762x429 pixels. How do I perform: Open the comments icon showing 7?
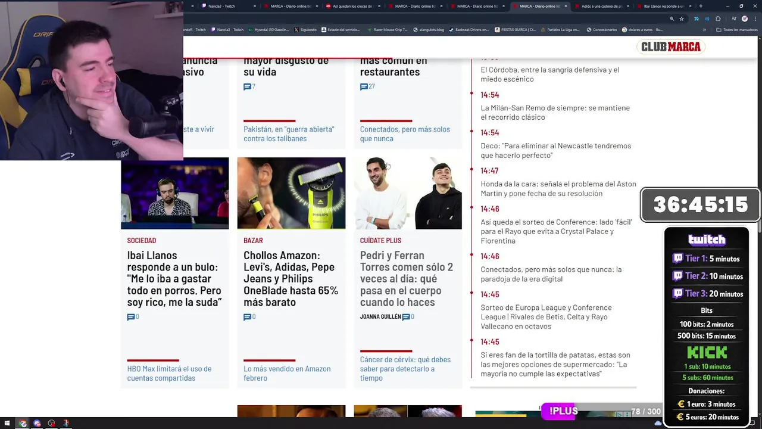[x=248, y=86]
